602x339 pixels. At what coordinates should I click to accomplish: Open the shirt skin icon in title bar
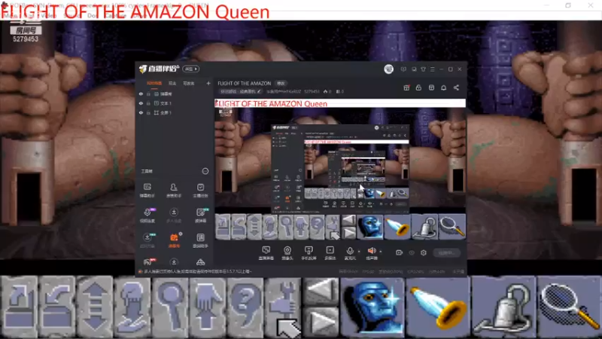tap(423, 69)
